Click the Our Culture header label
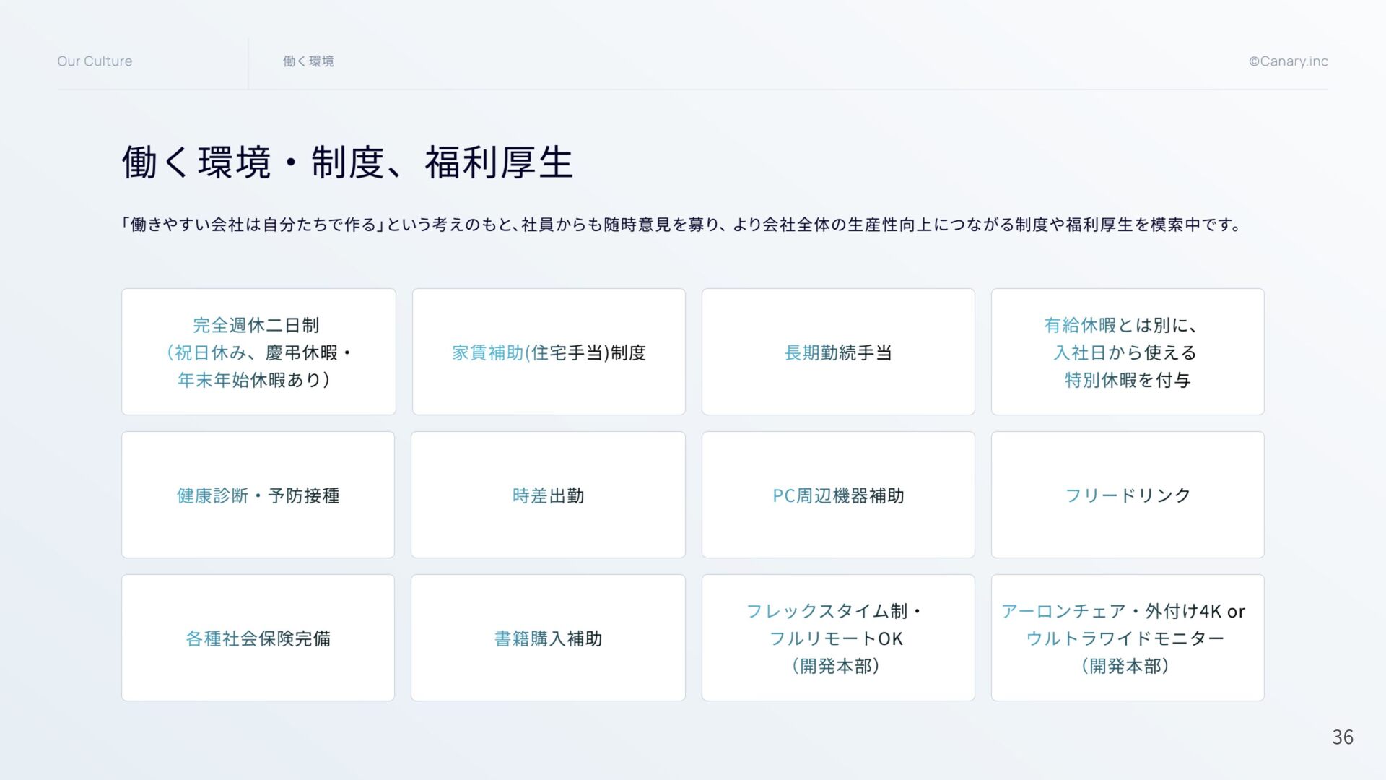 [x=95, y=61]
